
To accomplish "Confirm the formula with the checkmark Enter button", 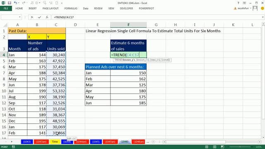I will (x=40, y=17).
